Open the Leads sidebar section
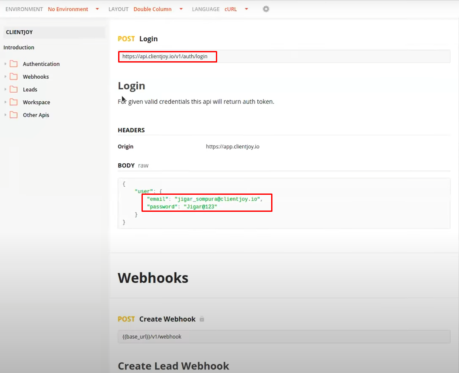 30,89
